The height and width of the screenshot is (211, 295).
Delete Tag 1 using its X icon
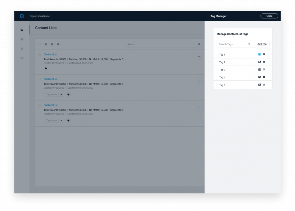264,54
